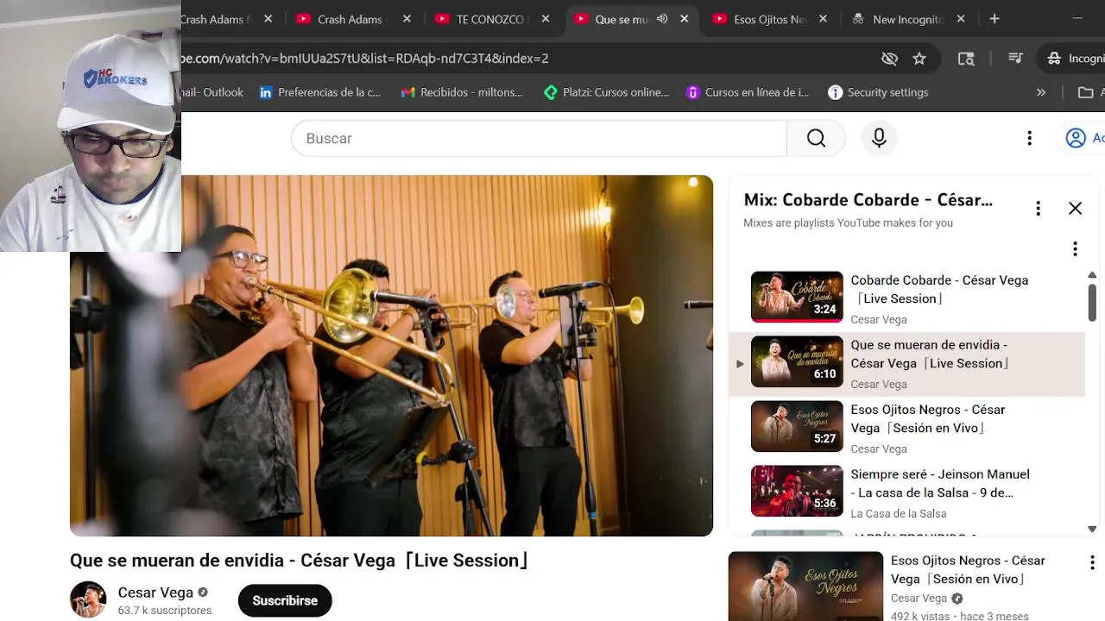This screenshot has height=621, width=1105.
Task: Minimize the Chrome browser window
Action: click(x=1077, y=19)
